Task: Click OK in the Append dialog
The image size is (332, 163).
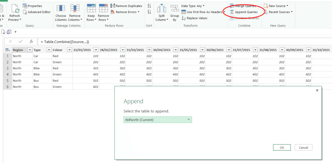Action: click(282, 148)
